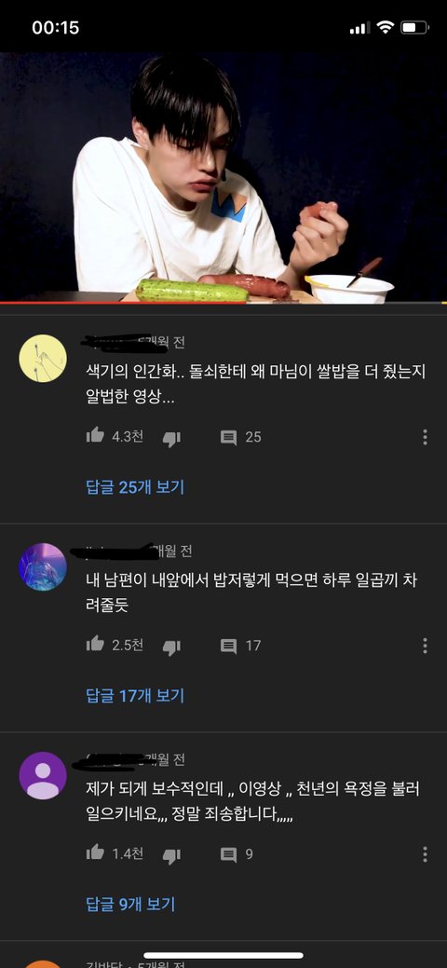Tap the video player showing the eating man
This screenshot has height=968, width=447.
(223, 177)
